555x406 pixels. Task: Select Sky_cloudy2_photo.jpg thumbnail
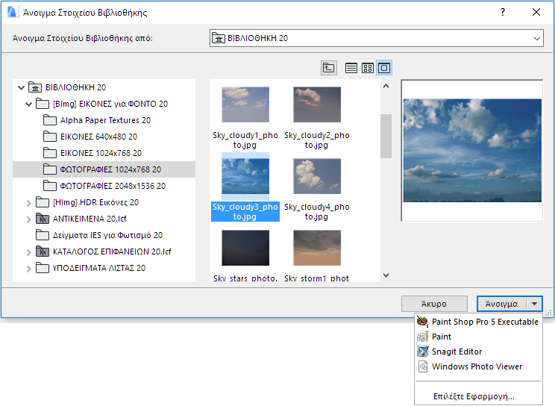pyautogui.click(x=317, y=104)
